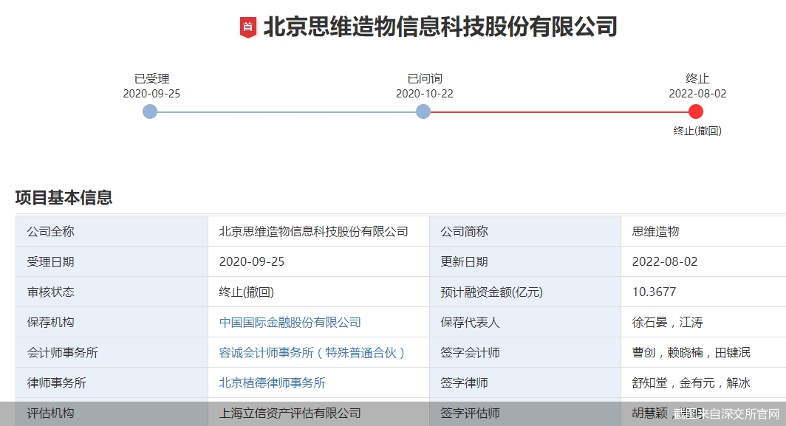Click the 评估机构 label cell
Screen dimensions: 786x426
pyautogui.click(x=112, y=412)
